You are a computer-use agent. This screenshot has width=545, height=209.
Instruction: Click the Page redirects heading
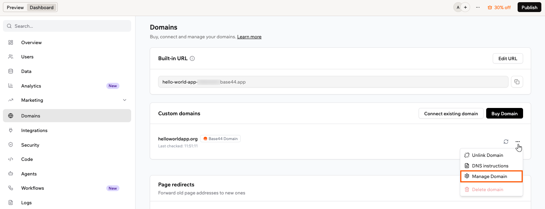(x=176, y=185)
